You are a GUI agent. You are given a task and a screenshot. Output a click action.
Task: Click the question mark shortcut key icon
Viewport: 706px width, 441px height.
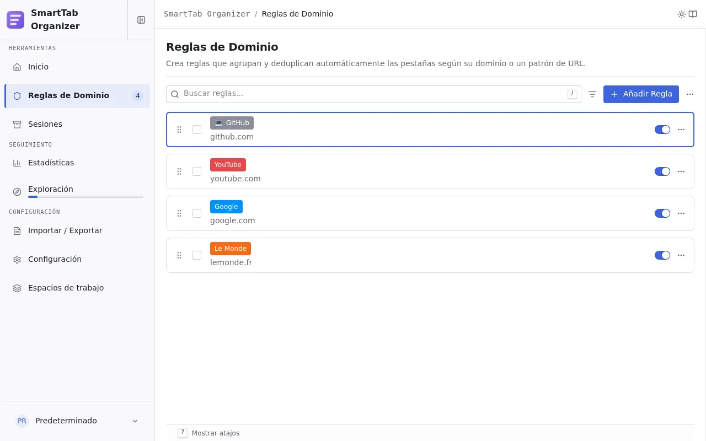tap(183, 433)
